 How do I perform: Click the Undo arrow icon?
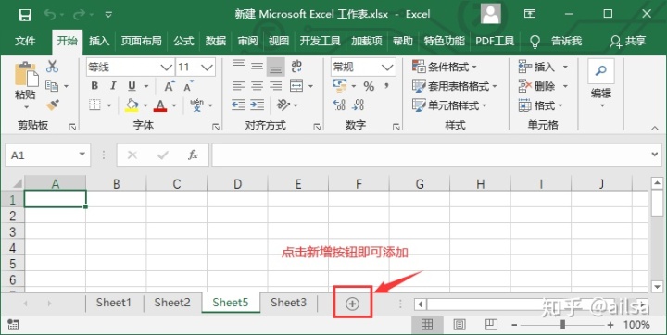point(50,15)
